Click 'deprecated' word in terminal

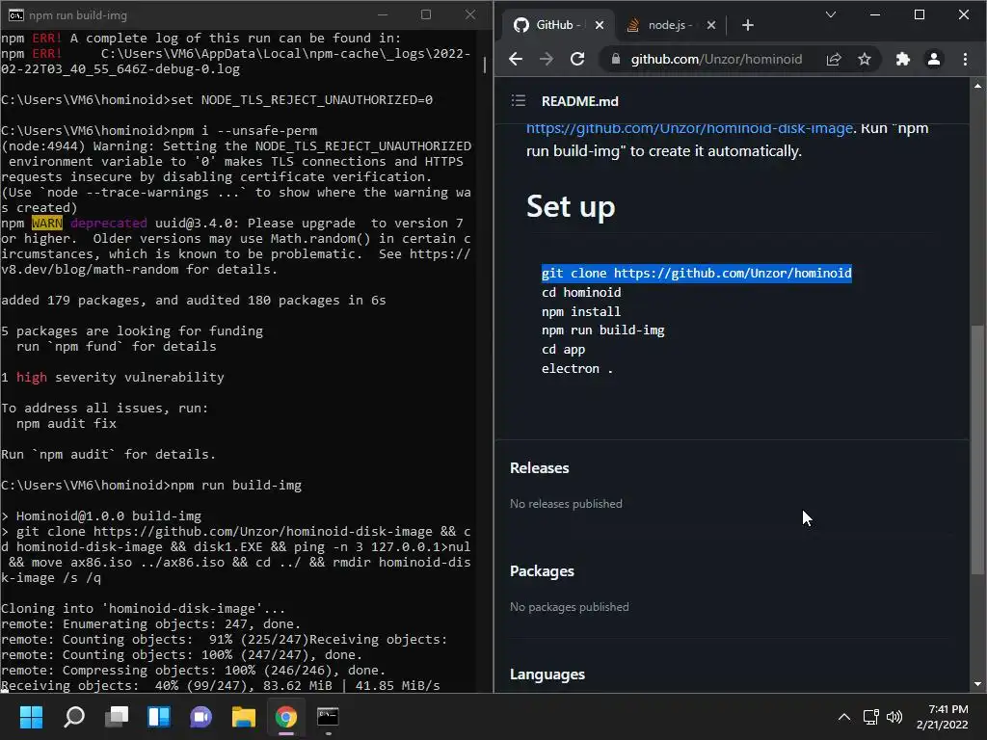(x=108, y=224)
